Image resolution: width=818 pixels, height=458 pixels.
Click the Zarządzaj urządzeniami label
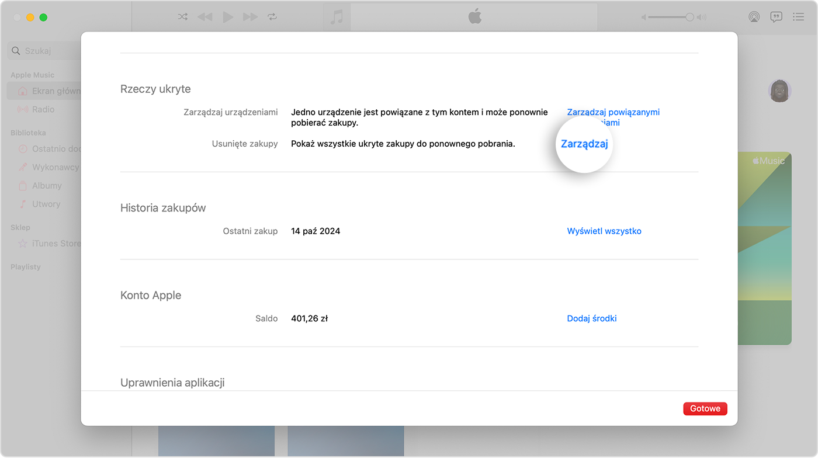(231, 112)
